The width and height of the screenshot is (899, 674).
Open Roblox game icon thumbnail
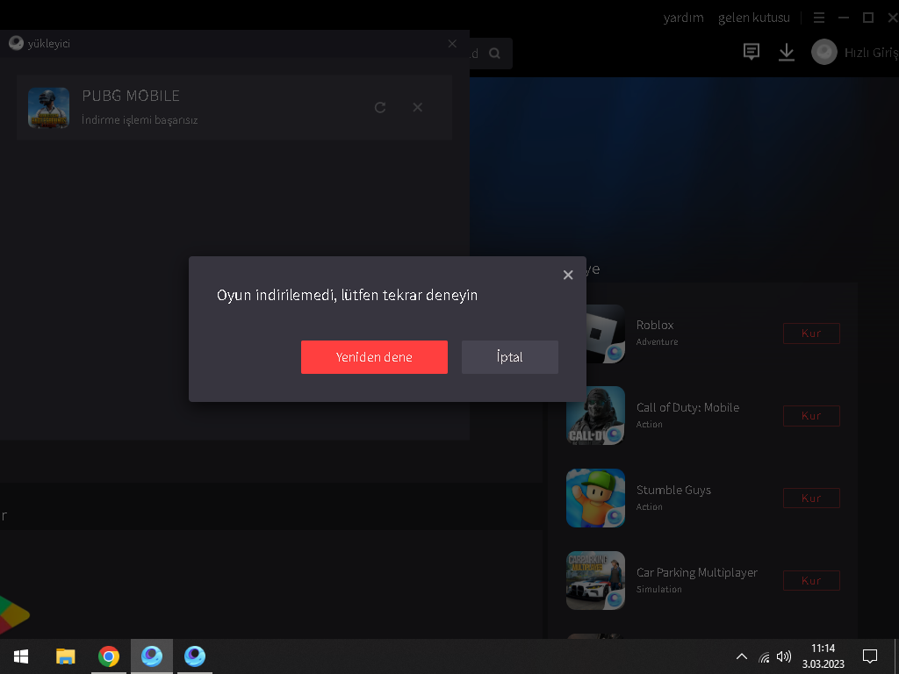pos(605,333)
